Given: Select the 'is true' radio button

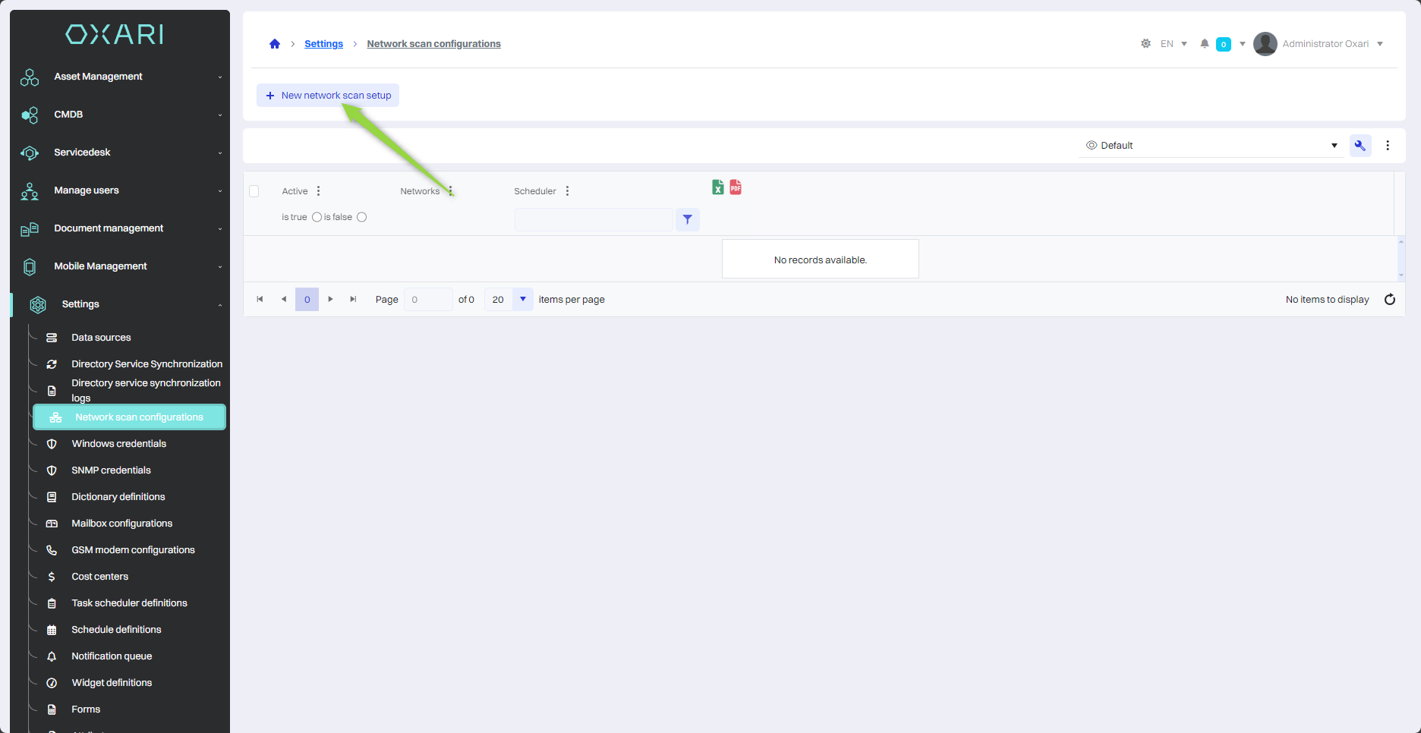Looking at the screenshot, I should tap(317, 217).
